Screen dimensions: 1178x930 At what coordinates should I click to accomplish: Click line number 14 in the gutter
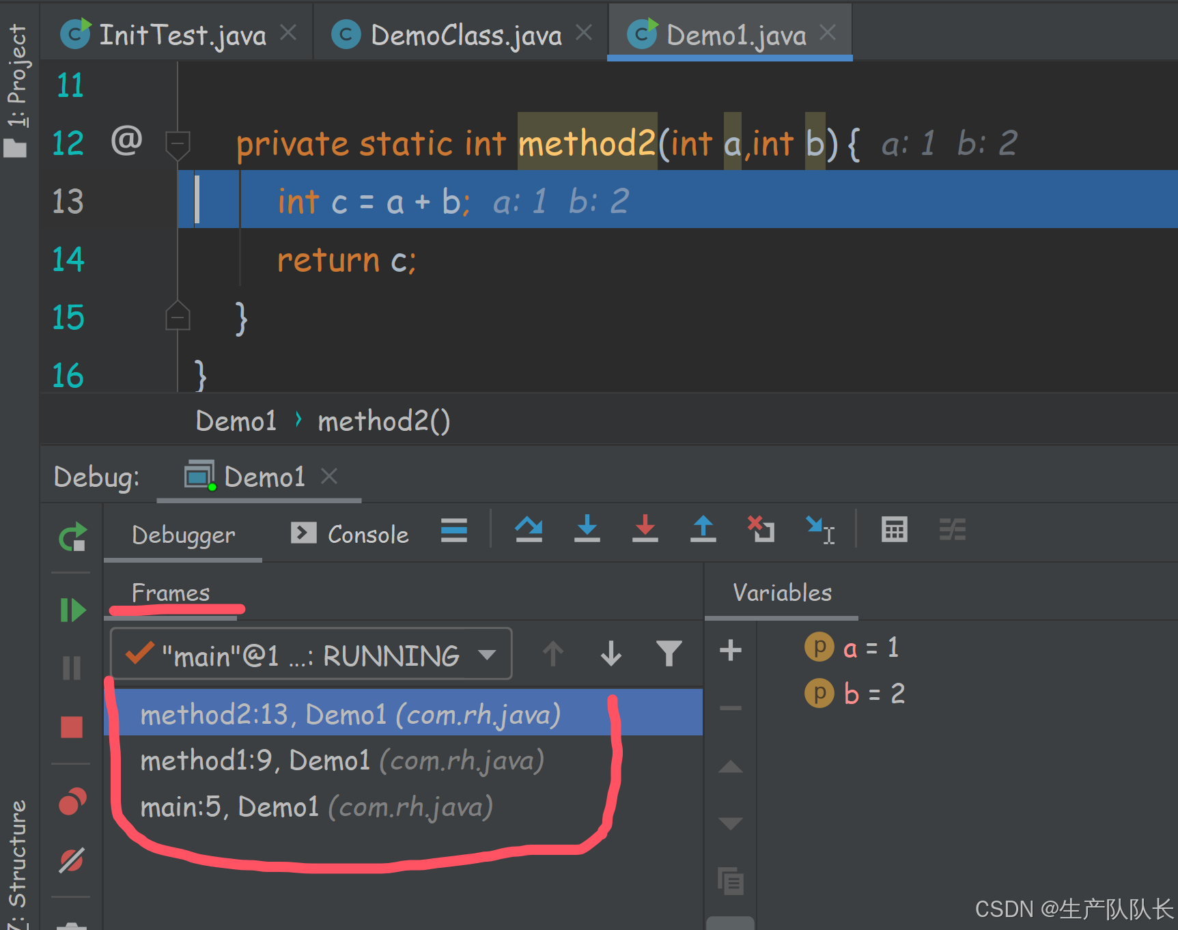(x=68, y=259)
